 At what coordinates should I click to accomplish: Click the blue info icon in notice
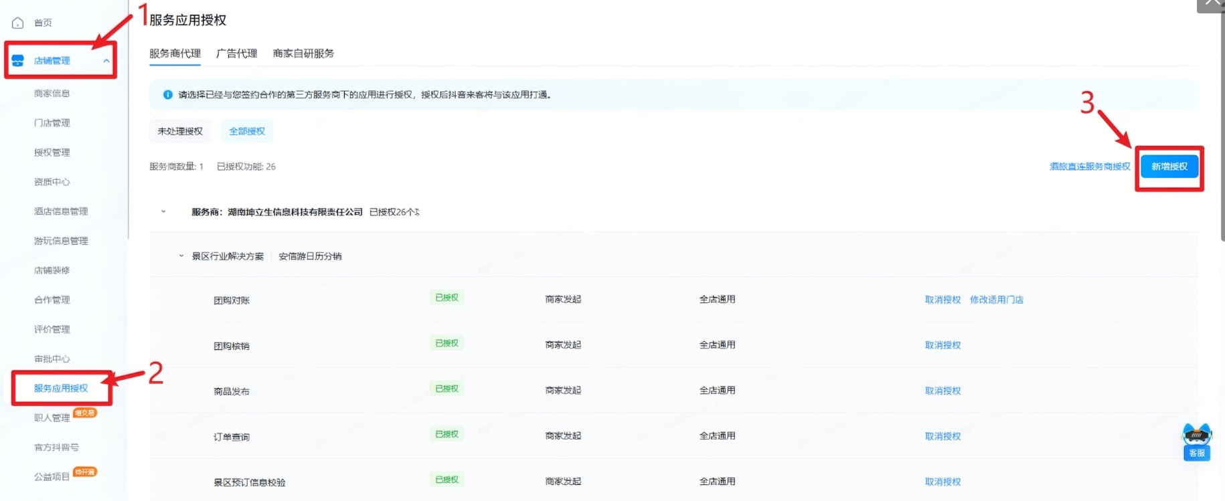point(168,95)
